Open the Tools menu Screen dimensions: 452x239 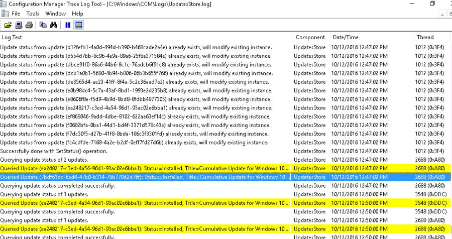point(33,14)
